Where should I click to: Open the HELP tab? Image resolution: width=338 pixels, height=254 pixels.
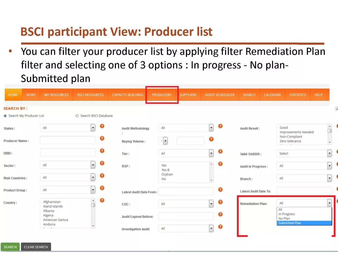tap(318, 95)
